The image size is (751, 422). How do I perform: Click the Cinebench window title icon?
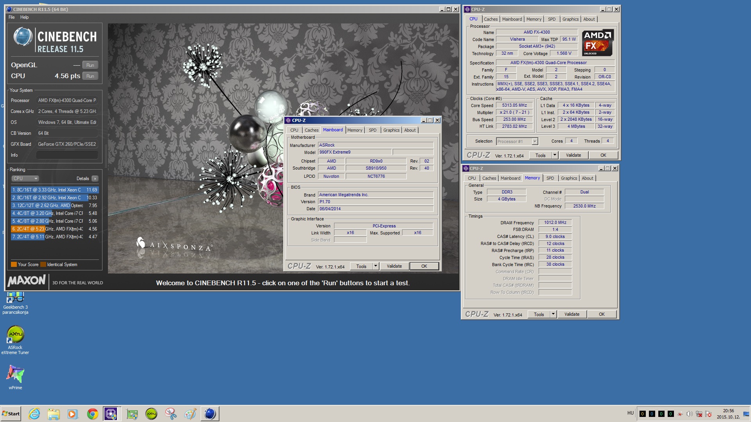[9, 9]
